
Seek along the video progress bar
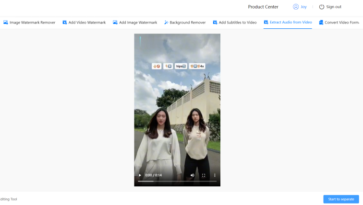177,181
